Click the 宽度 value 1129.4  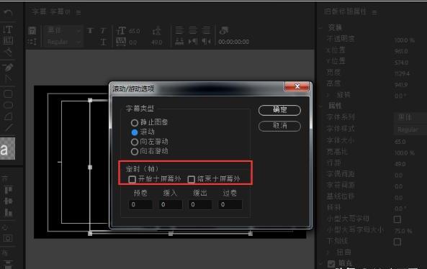coord(402,73)
